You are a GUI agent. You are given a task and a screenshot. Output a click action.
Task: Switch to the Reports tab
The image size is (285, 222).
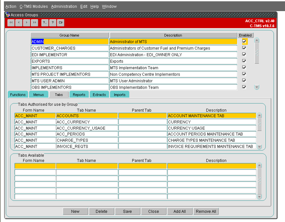[79, 95]
